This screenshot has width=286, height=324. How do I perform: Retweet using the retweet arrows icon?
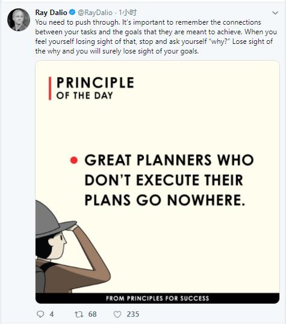(79, 314)
